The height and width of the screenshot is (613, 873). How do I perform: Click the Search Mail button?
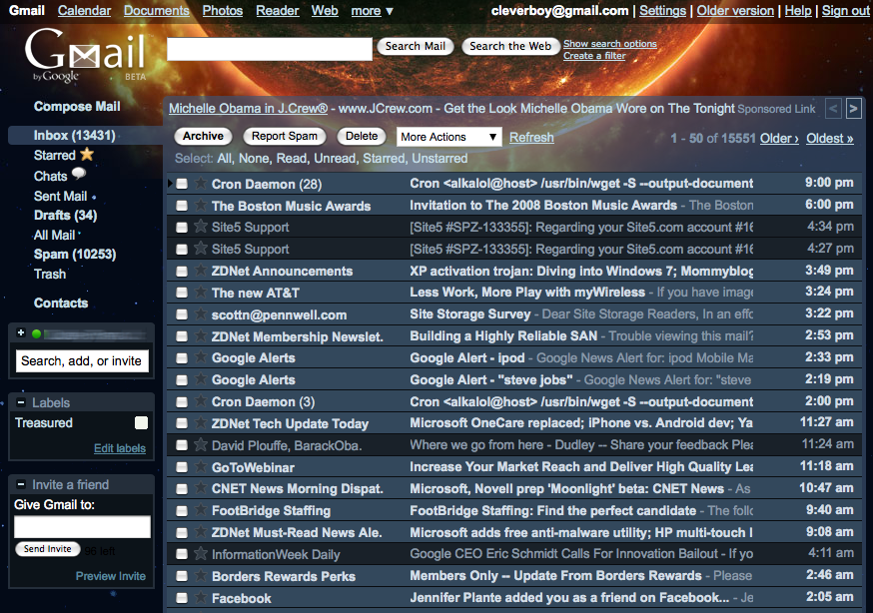[x=415, y=46]
